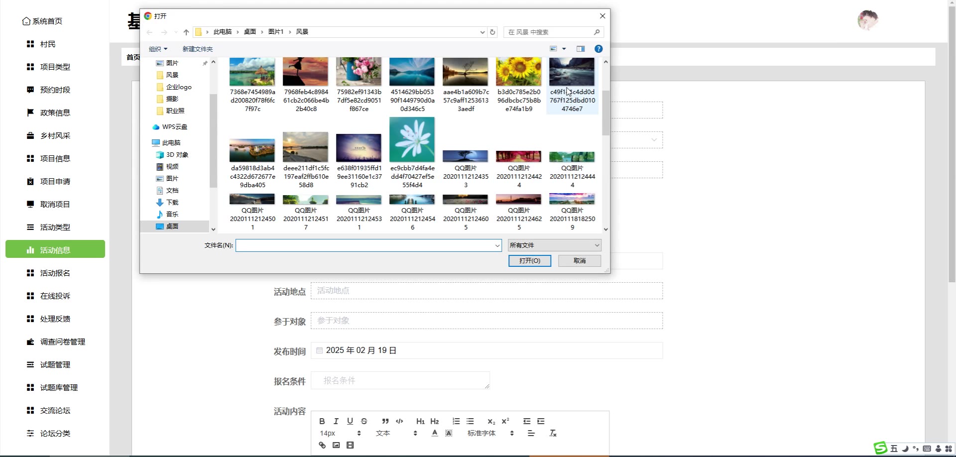Select 调查问卷管理 from the sidebar menu
956x457 pixels.
[62, 342]
